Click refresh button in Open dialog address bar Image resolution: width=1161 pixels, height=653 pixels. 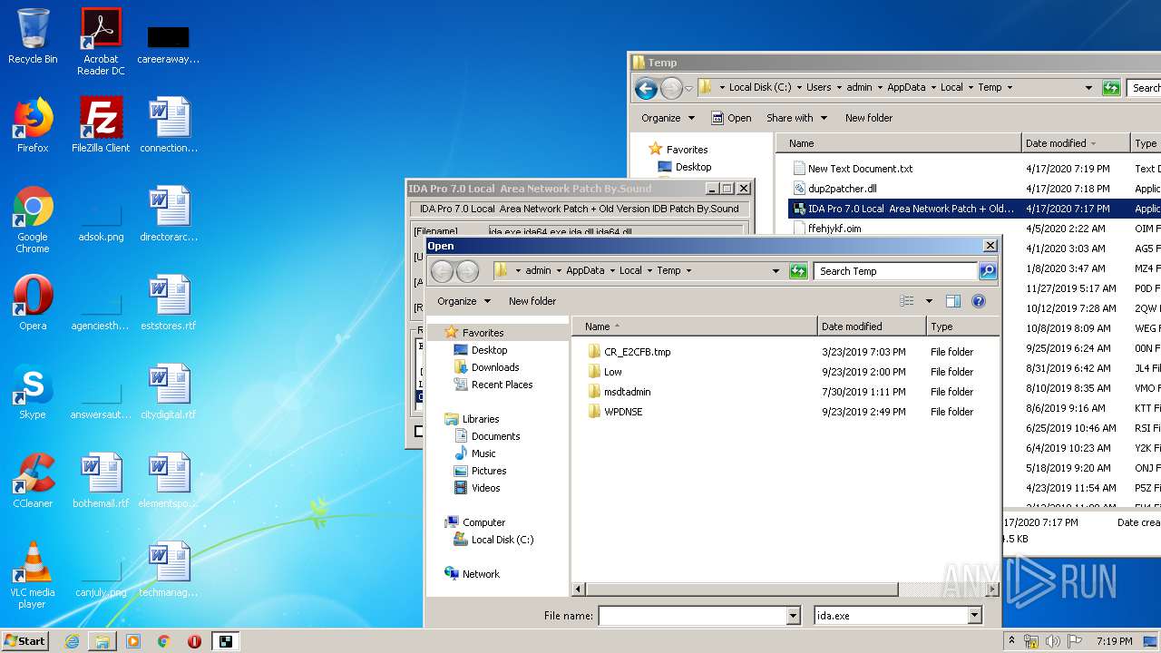coord(798,271)
